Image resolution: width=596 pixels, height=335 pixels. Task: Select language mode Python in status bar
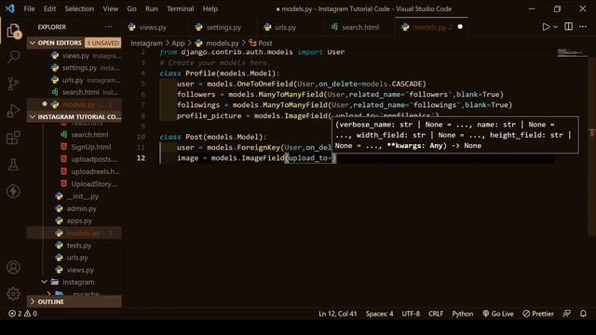pos(462,314)
